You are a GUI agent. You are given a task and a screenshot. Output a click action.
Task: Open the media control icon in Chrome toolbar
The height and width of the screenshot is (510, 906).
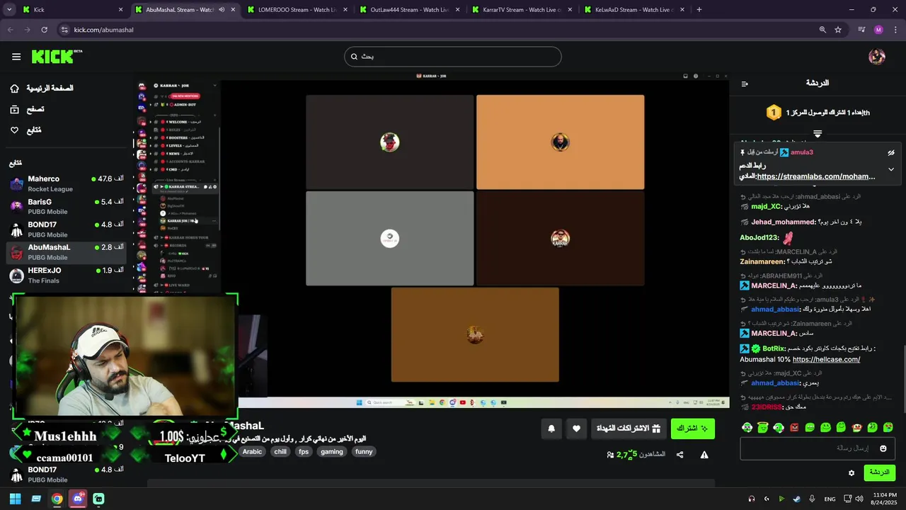(861, 30)
